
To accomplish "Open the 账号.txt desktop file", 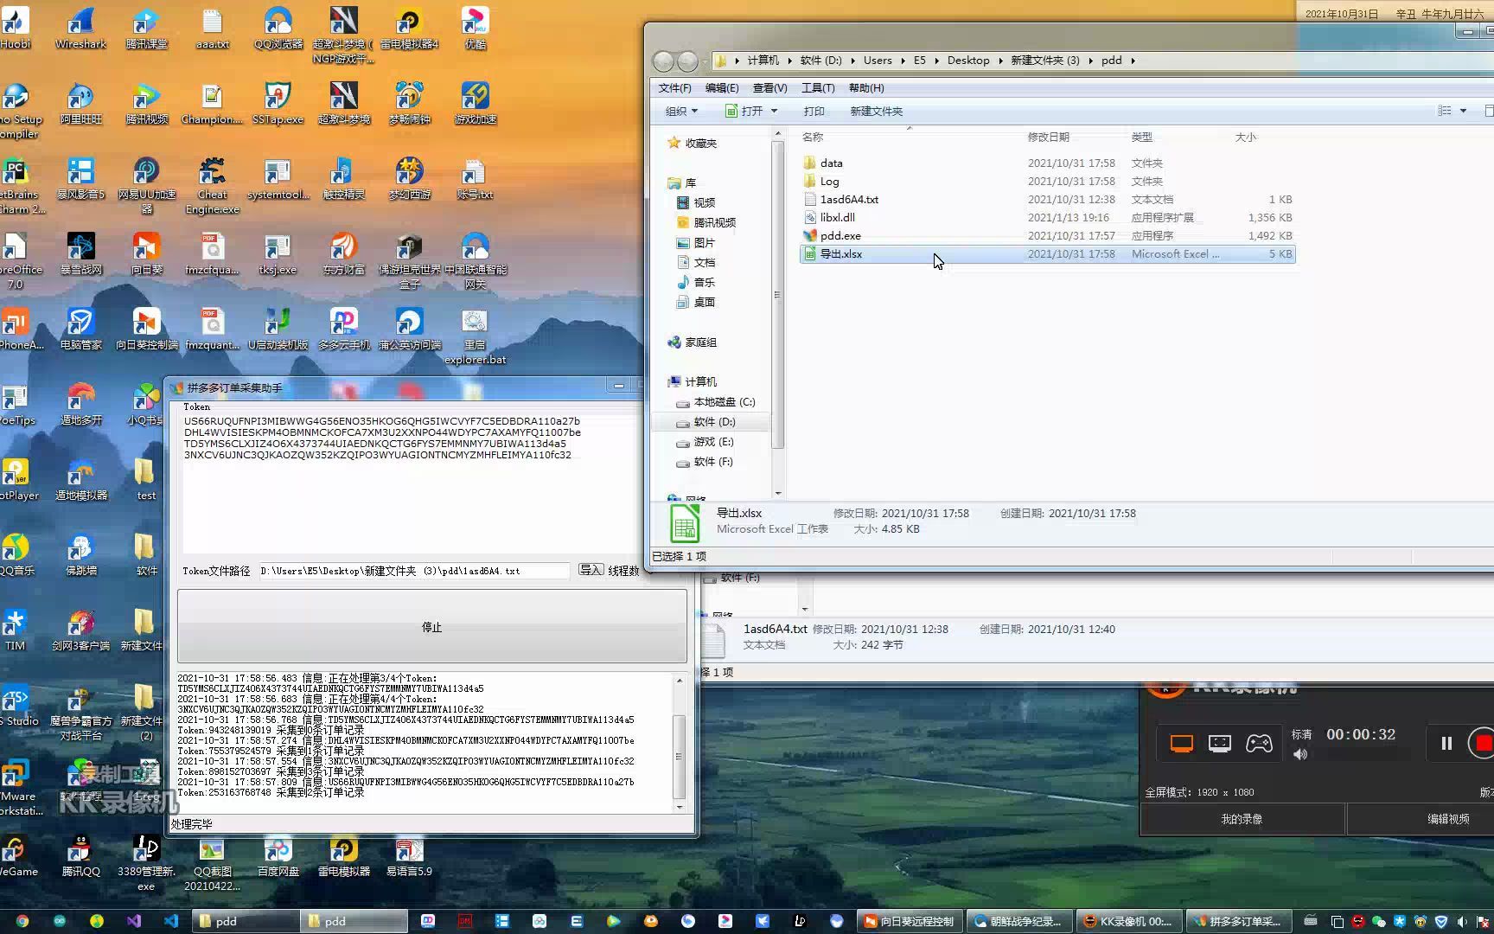I will coord(475,179).
